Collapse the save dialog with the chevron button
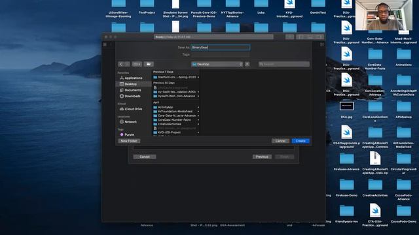Viewport: 419px width, 235px height. 247,64
